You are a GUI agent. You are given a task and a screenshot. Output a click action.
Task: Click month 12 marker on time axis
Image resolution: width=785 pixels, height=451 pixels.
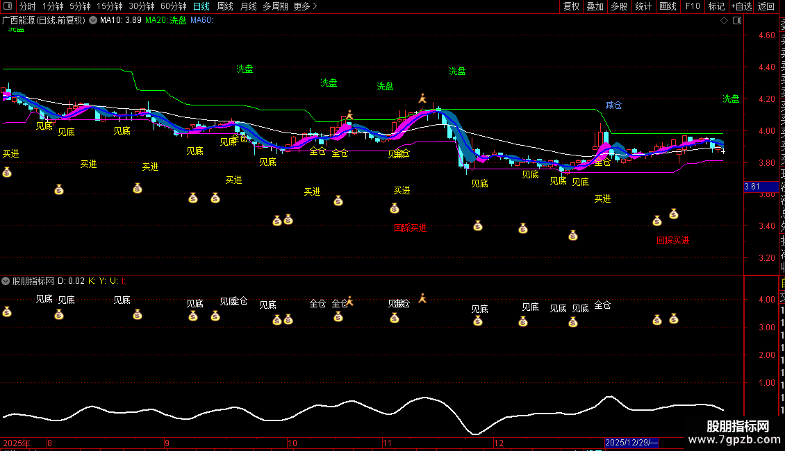[498, 443]
